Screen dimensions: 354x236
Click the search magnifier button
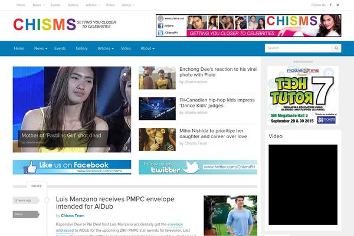click(336, 48)
